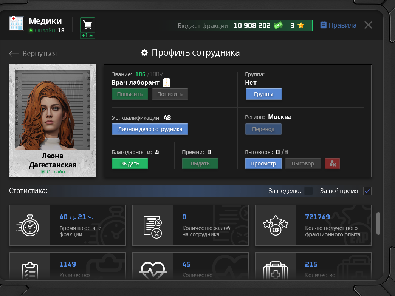Click the vertical scrollbar on the right

tap(378, 224)
